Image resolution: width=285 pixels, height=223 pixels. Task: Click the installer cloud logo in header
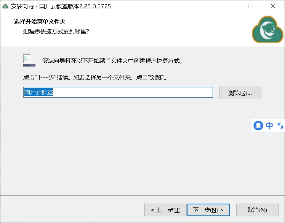point(267,30)
